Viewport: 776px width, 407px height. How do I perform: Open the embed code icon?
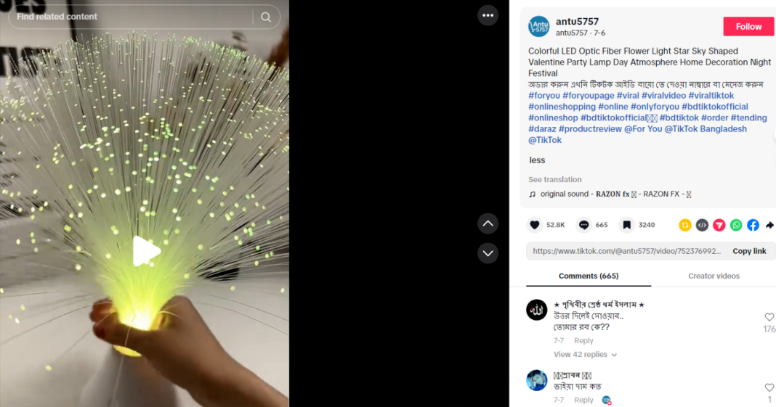click(x=702, y=225)
